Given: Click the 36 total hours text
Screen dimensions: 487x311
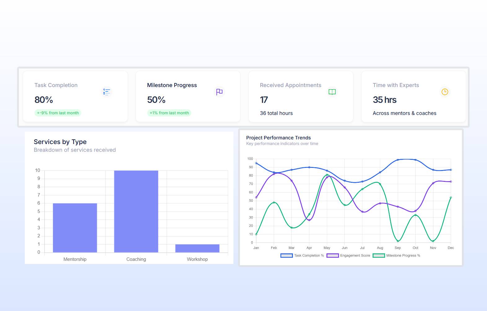Looking at the screenshot, I should pos(276,113).
